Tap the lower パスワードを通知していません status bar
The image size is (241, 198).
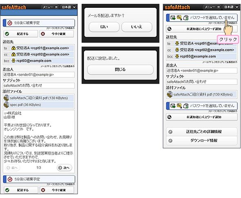[202, 106]
